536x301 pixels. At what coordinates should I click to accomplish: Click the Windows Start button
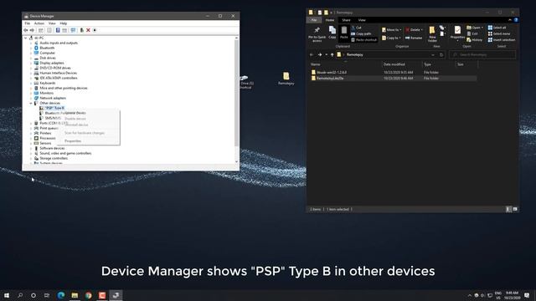(7, 295)
